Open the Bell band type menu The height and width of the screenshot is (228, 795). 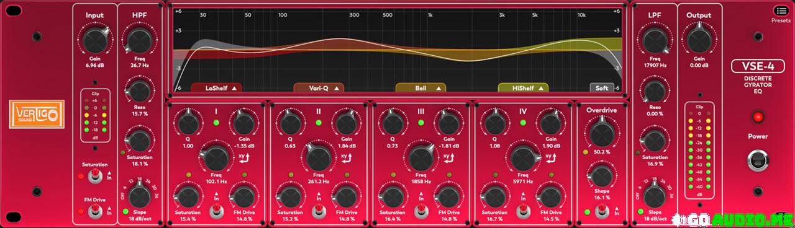tap(420, 88)
